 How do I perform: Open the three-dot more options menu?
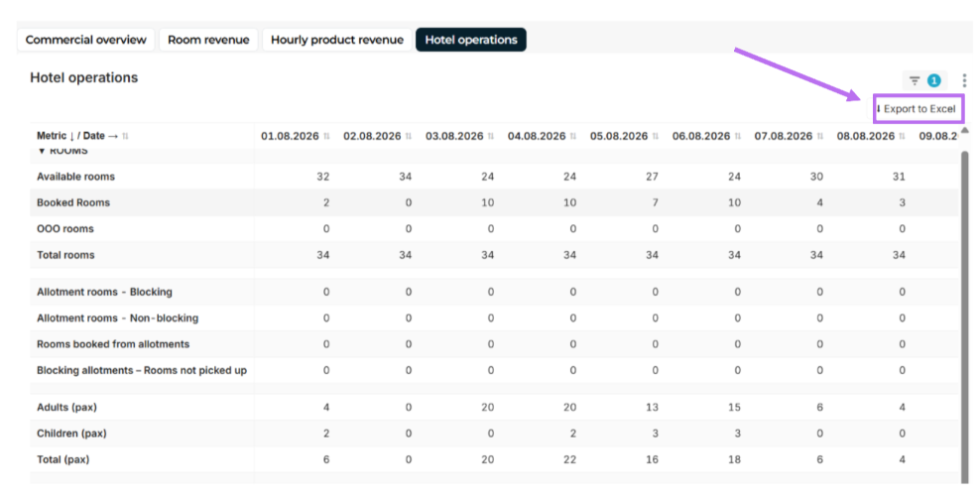[964, 80]
